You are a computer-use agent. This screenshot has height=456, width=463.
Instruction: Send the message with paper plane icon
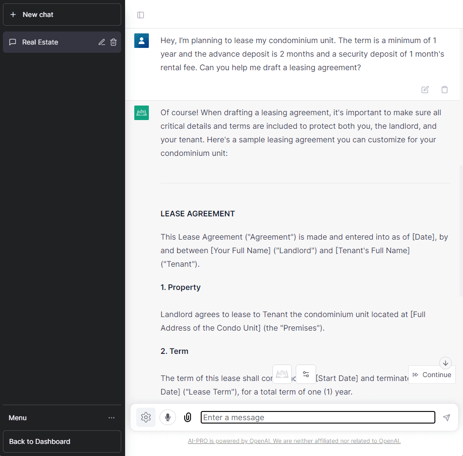(x=447, y=417)
